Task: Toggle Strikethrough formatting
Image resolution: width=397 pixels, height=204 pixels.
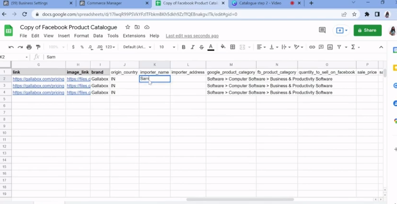Action: pyautogui.click(x=201, y=47)
